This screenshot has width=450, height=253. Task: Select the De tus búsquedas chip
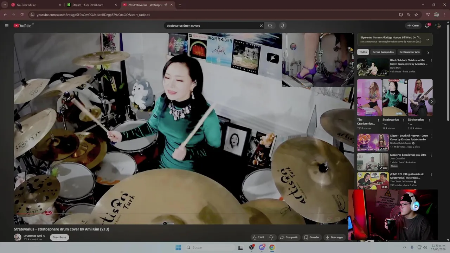point(383,52)
